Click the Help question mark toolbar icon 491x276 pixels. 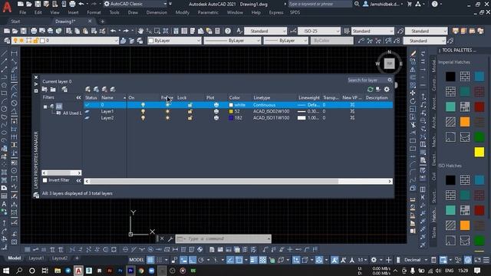click(x=228, y=31)
